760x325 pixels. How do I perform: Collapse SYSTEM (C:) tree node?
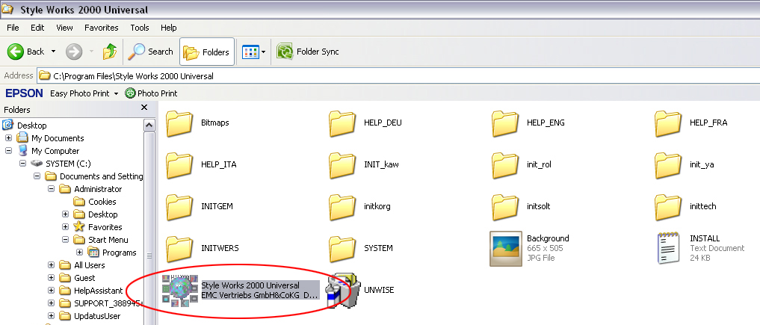click(x=22, y=163)
